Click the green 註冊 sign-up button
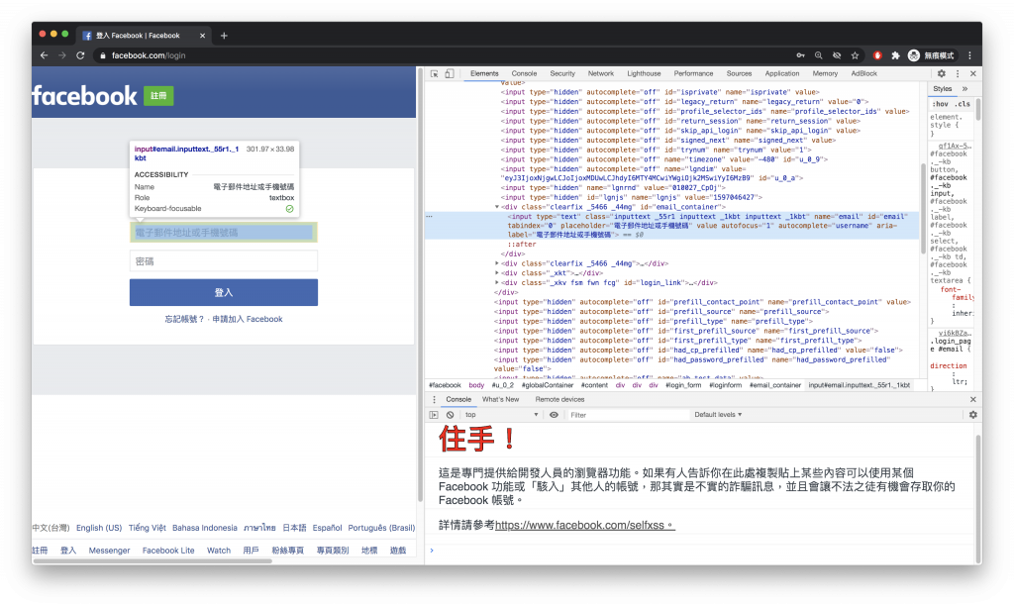 (158, 96)
